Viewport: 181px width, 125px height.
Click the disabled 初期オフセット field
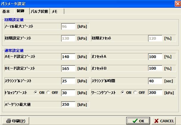[155, 38]
